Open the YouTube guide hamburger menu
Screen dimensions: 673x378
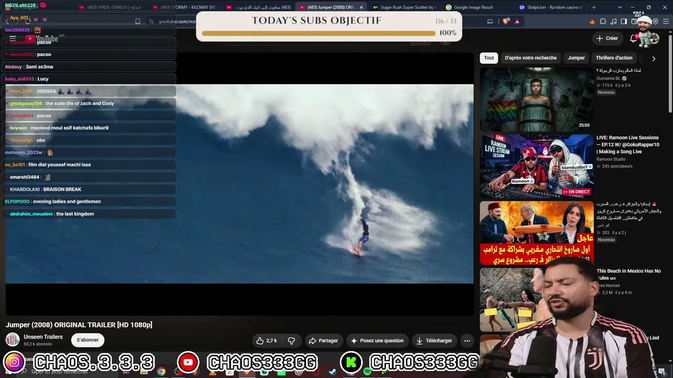pos(13,39)
